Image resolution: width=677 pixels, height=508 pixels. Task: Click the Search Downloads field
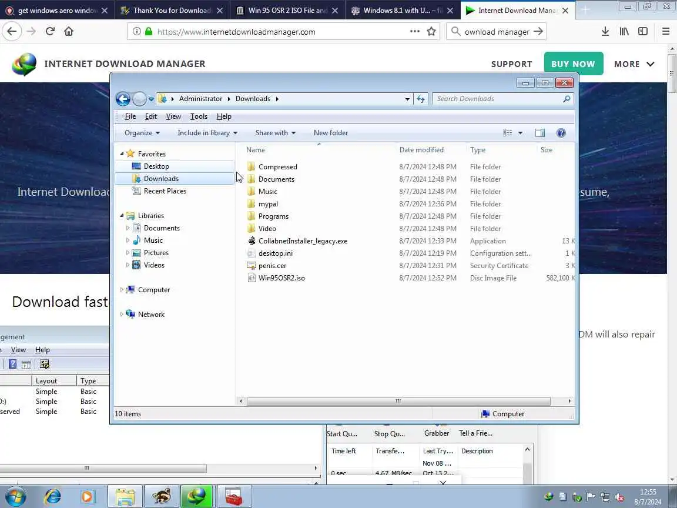point(502,99)
